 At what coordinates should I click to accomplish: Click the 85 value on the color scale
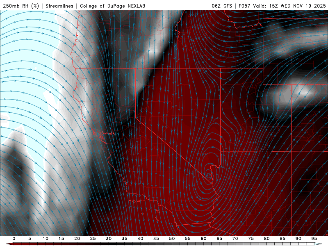[x=282, y=239]
